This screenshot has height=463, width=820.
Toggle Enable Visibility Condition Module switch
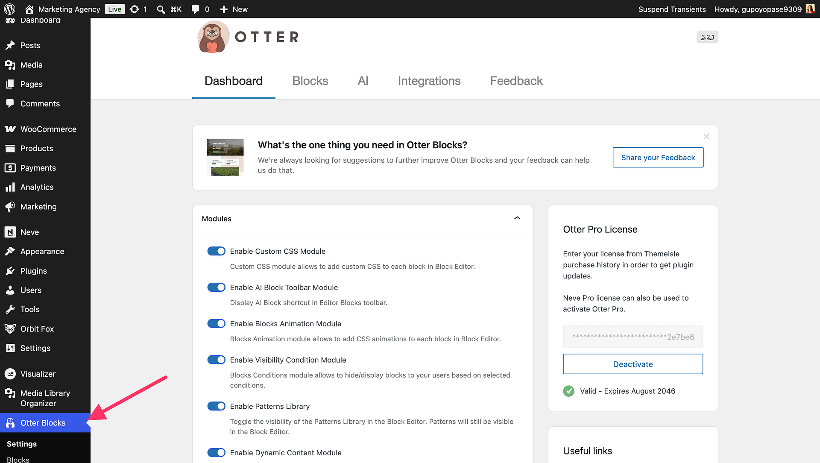click(x=216, y=360)
